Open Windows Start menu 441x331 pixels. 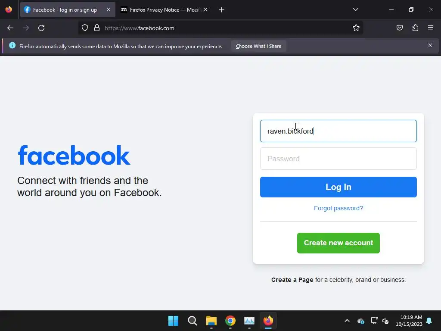click(x=173, y=321)
